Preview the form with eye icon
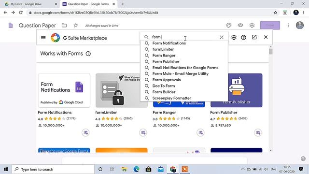309x174 pixels. coord(240,25)
